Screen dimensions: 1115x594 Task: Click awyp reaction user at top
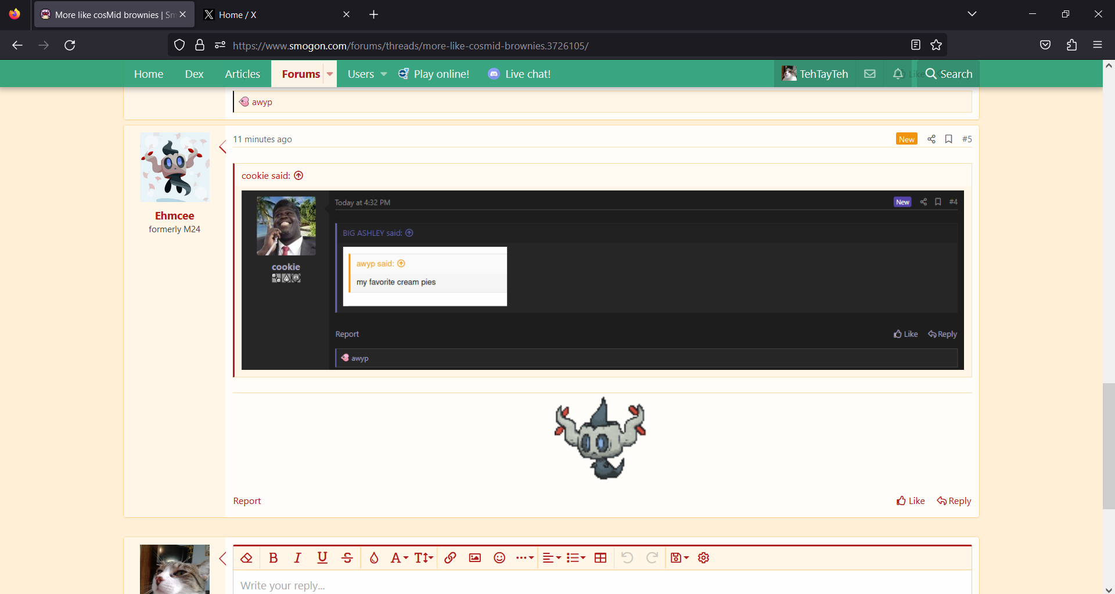(x=262, y=102)
